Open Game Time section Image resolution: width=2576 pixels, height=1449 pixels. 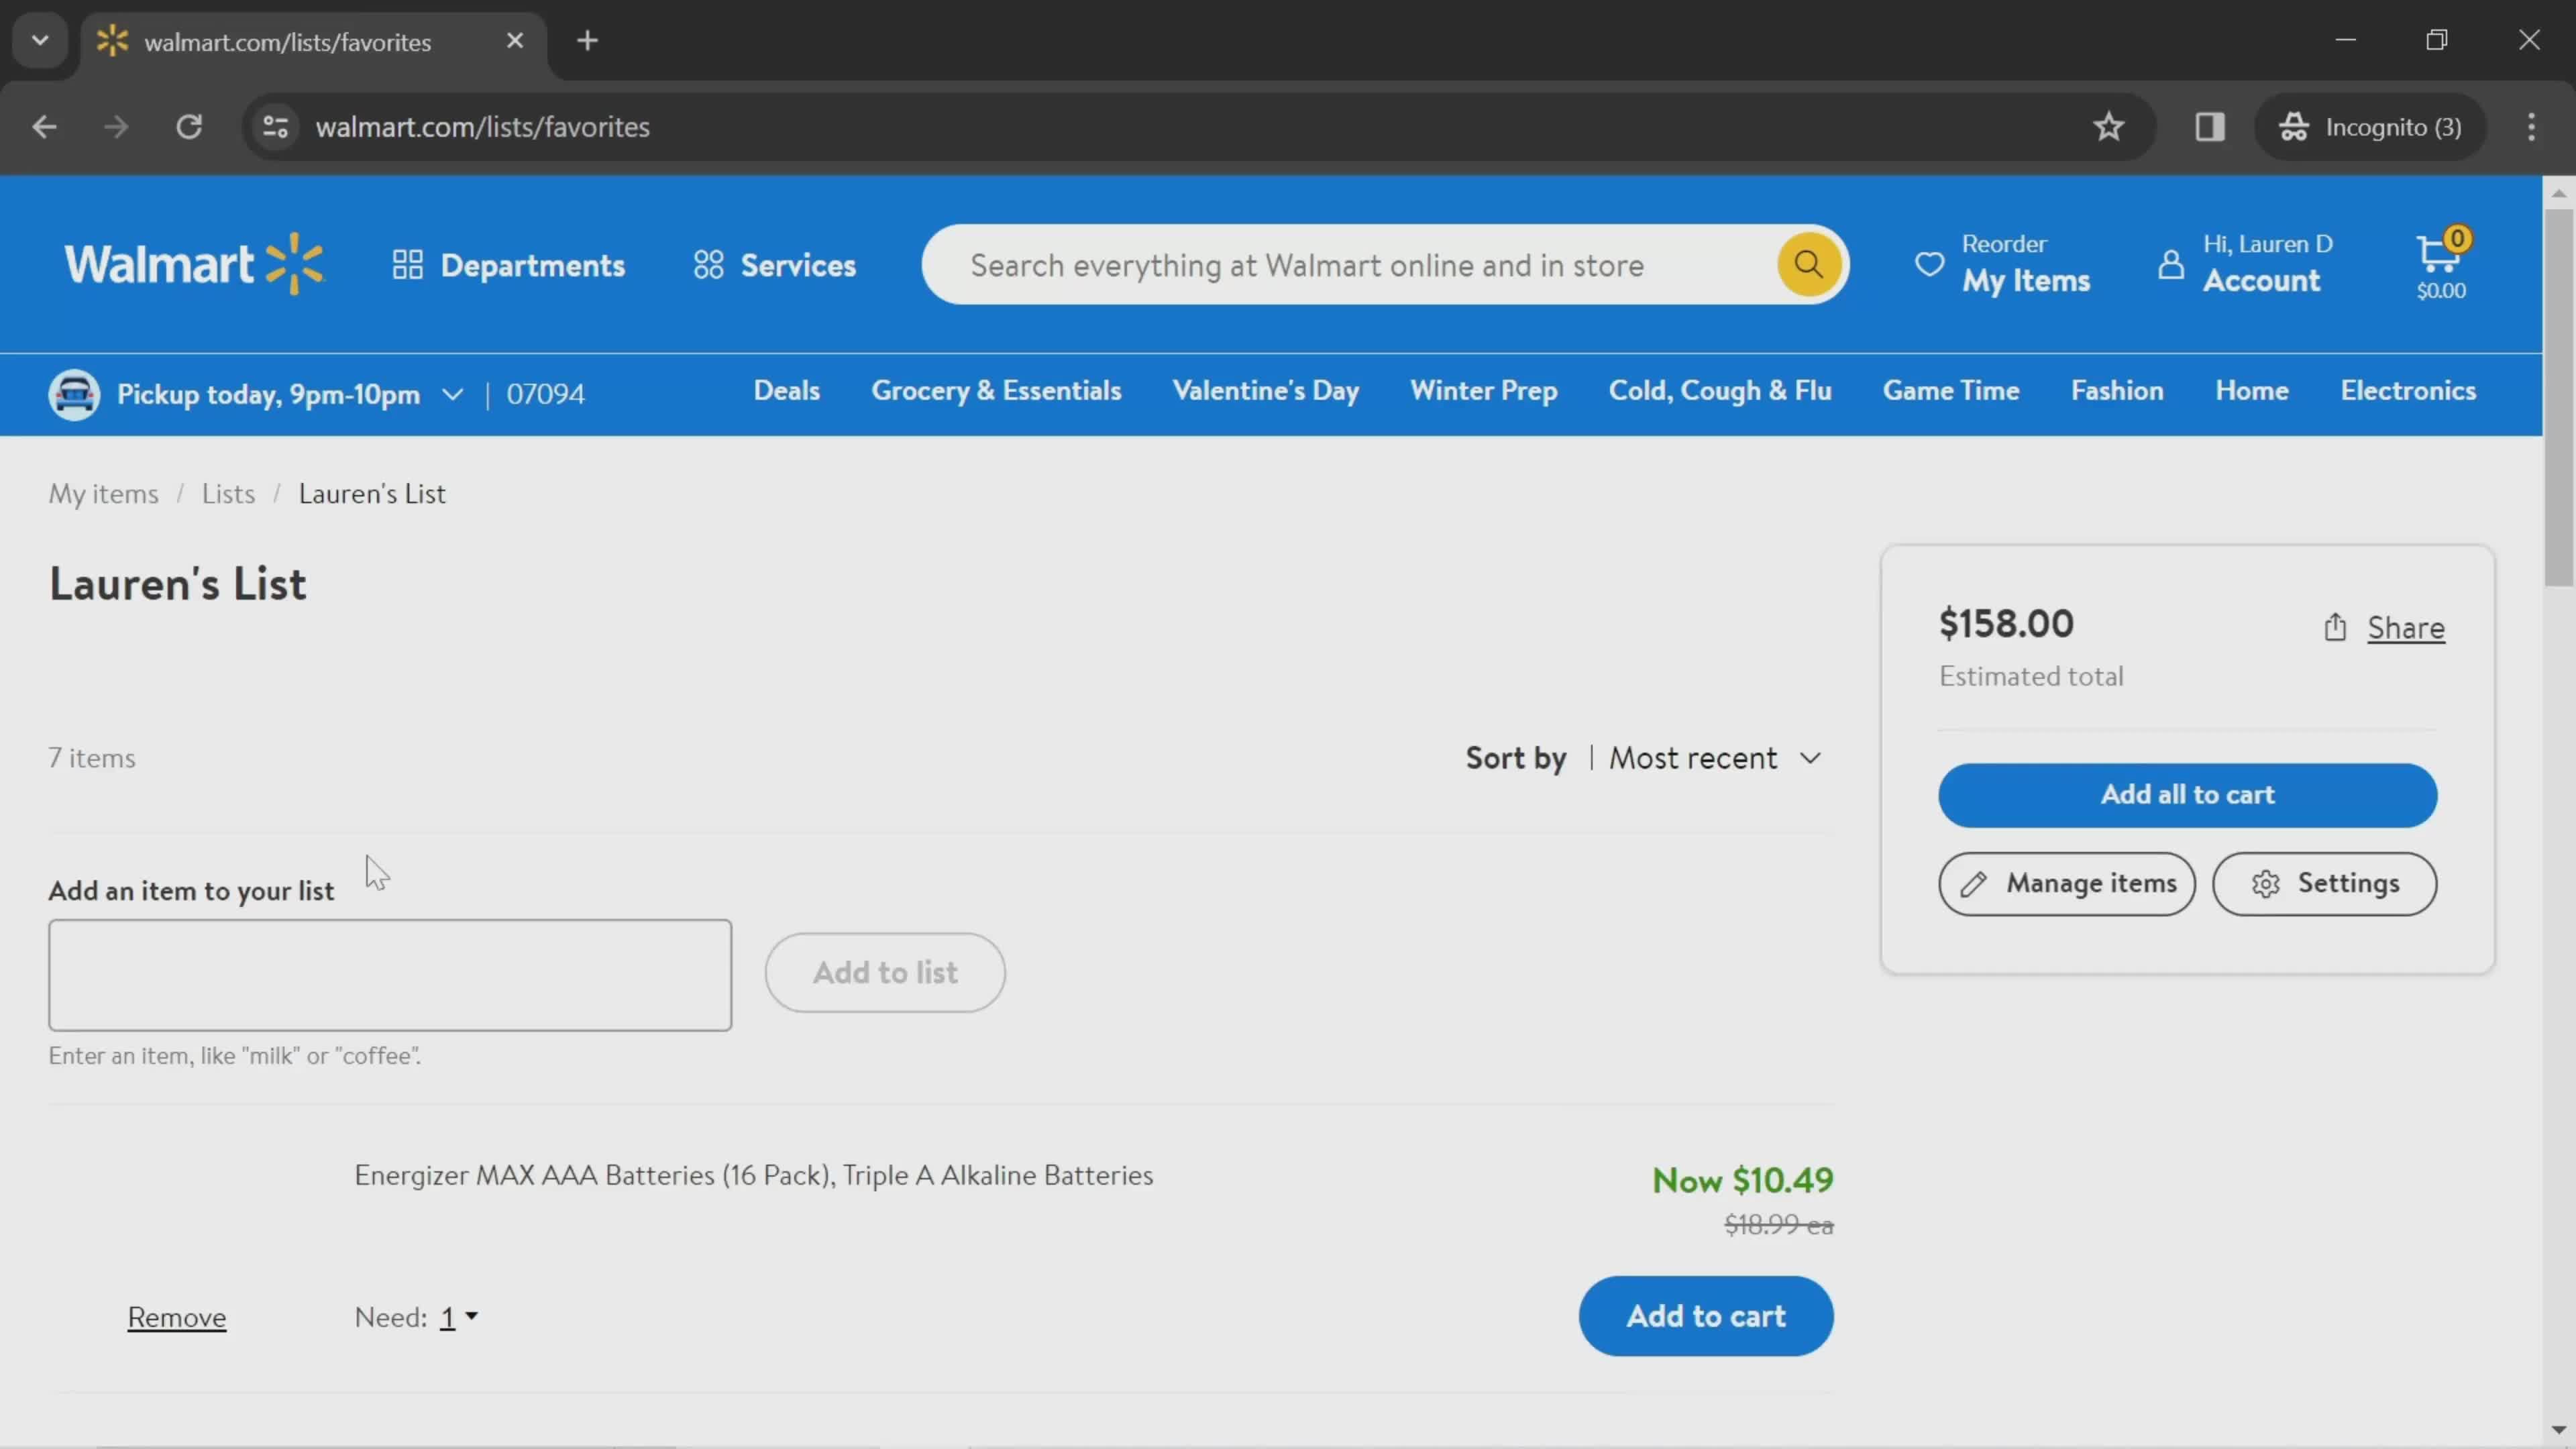click(x=1951, y=390)
